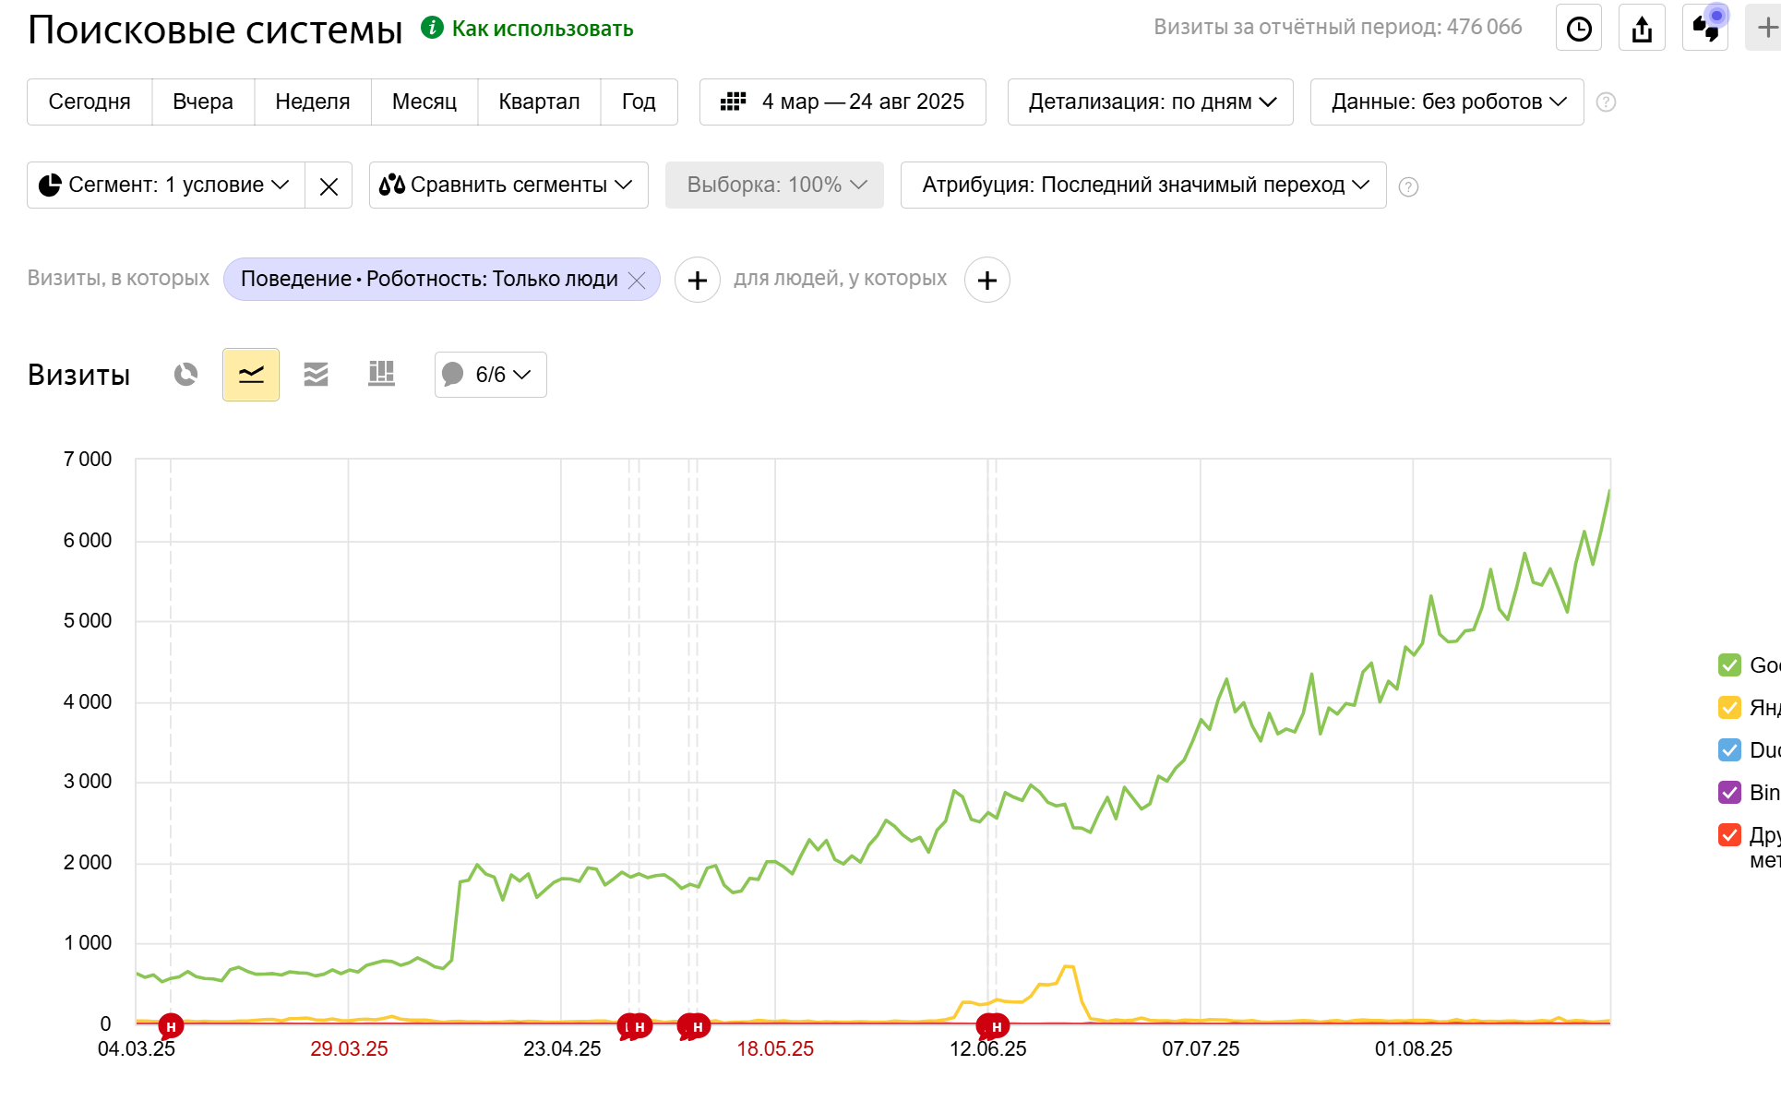Open the Атрибуция attribution dropdown
Viewport: 1781px width, 1101px height.
(1143, 185)
